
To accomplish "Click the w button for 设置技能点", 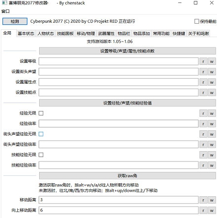I will point(212,93).
